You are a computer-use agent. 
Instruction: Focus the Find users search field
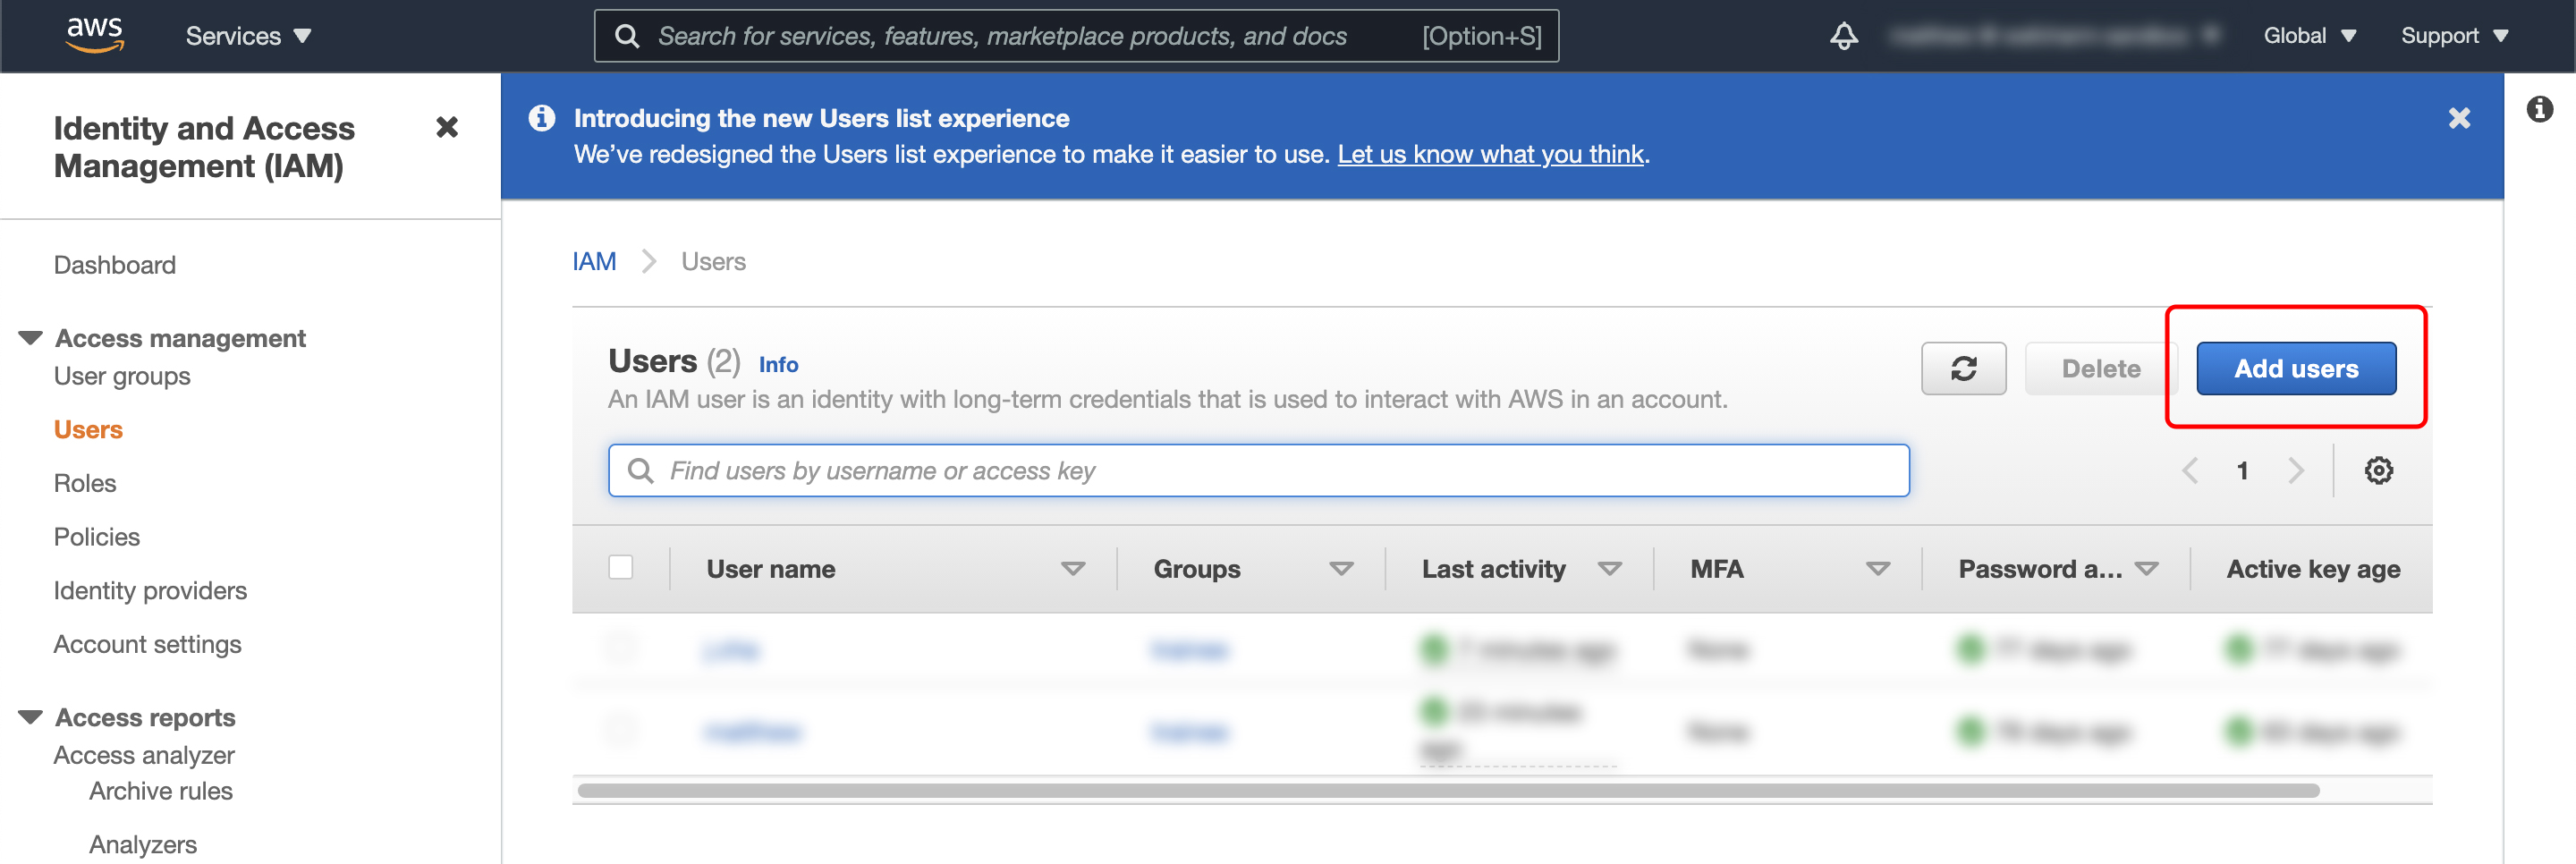(x=1258, y=470)
